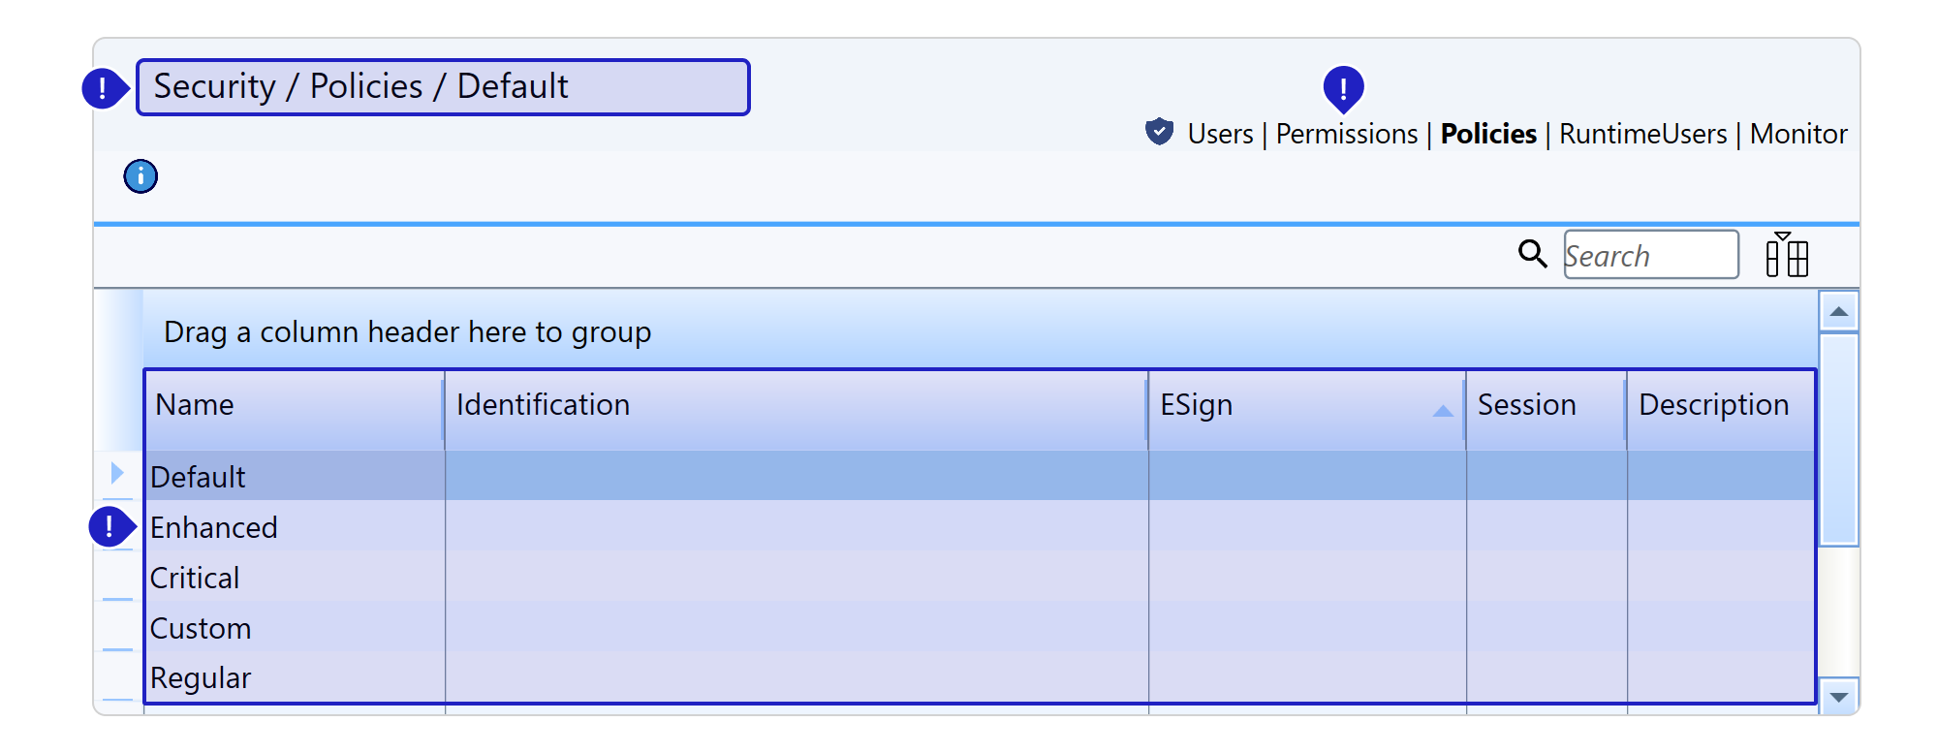The height and width of the screenshot is (753, 1937).
Task: Open the column chooser icon
Action: tap(1786, 256)
